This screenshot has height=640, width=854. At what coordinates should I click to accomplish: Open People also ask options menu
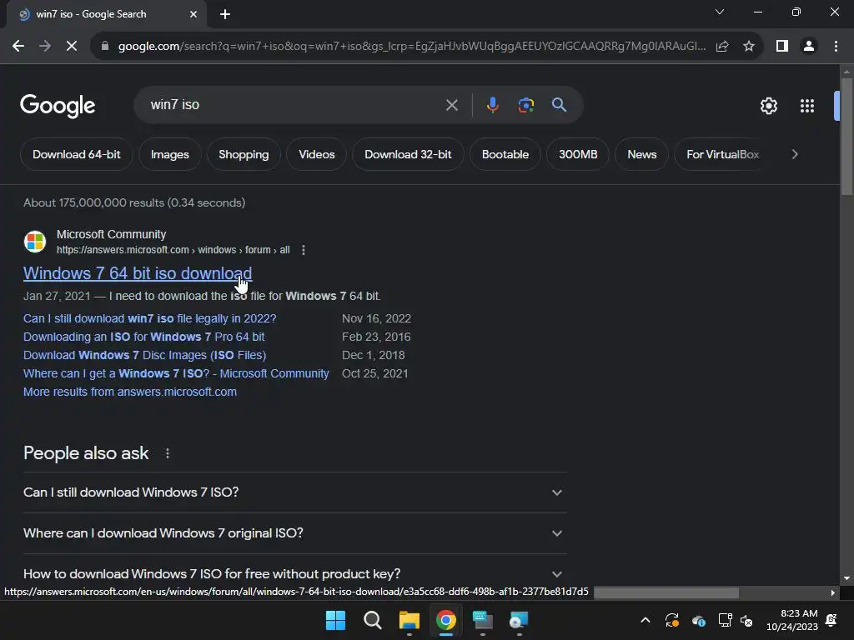click(x=167, y=453)
